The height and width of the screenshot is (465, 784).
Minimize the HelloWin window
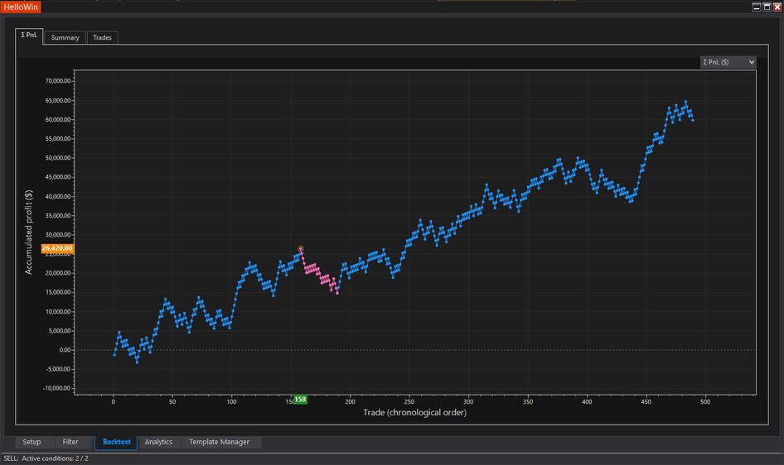point(757,7)
